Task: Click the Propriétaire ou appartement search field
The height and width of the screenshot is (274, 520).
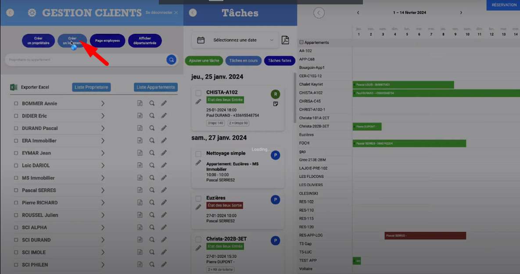Action: pyautogui.click(x=86, y=60)
